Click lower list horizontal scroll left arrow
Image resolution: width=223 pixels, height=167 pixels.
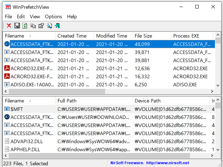[x=6, y=156]
